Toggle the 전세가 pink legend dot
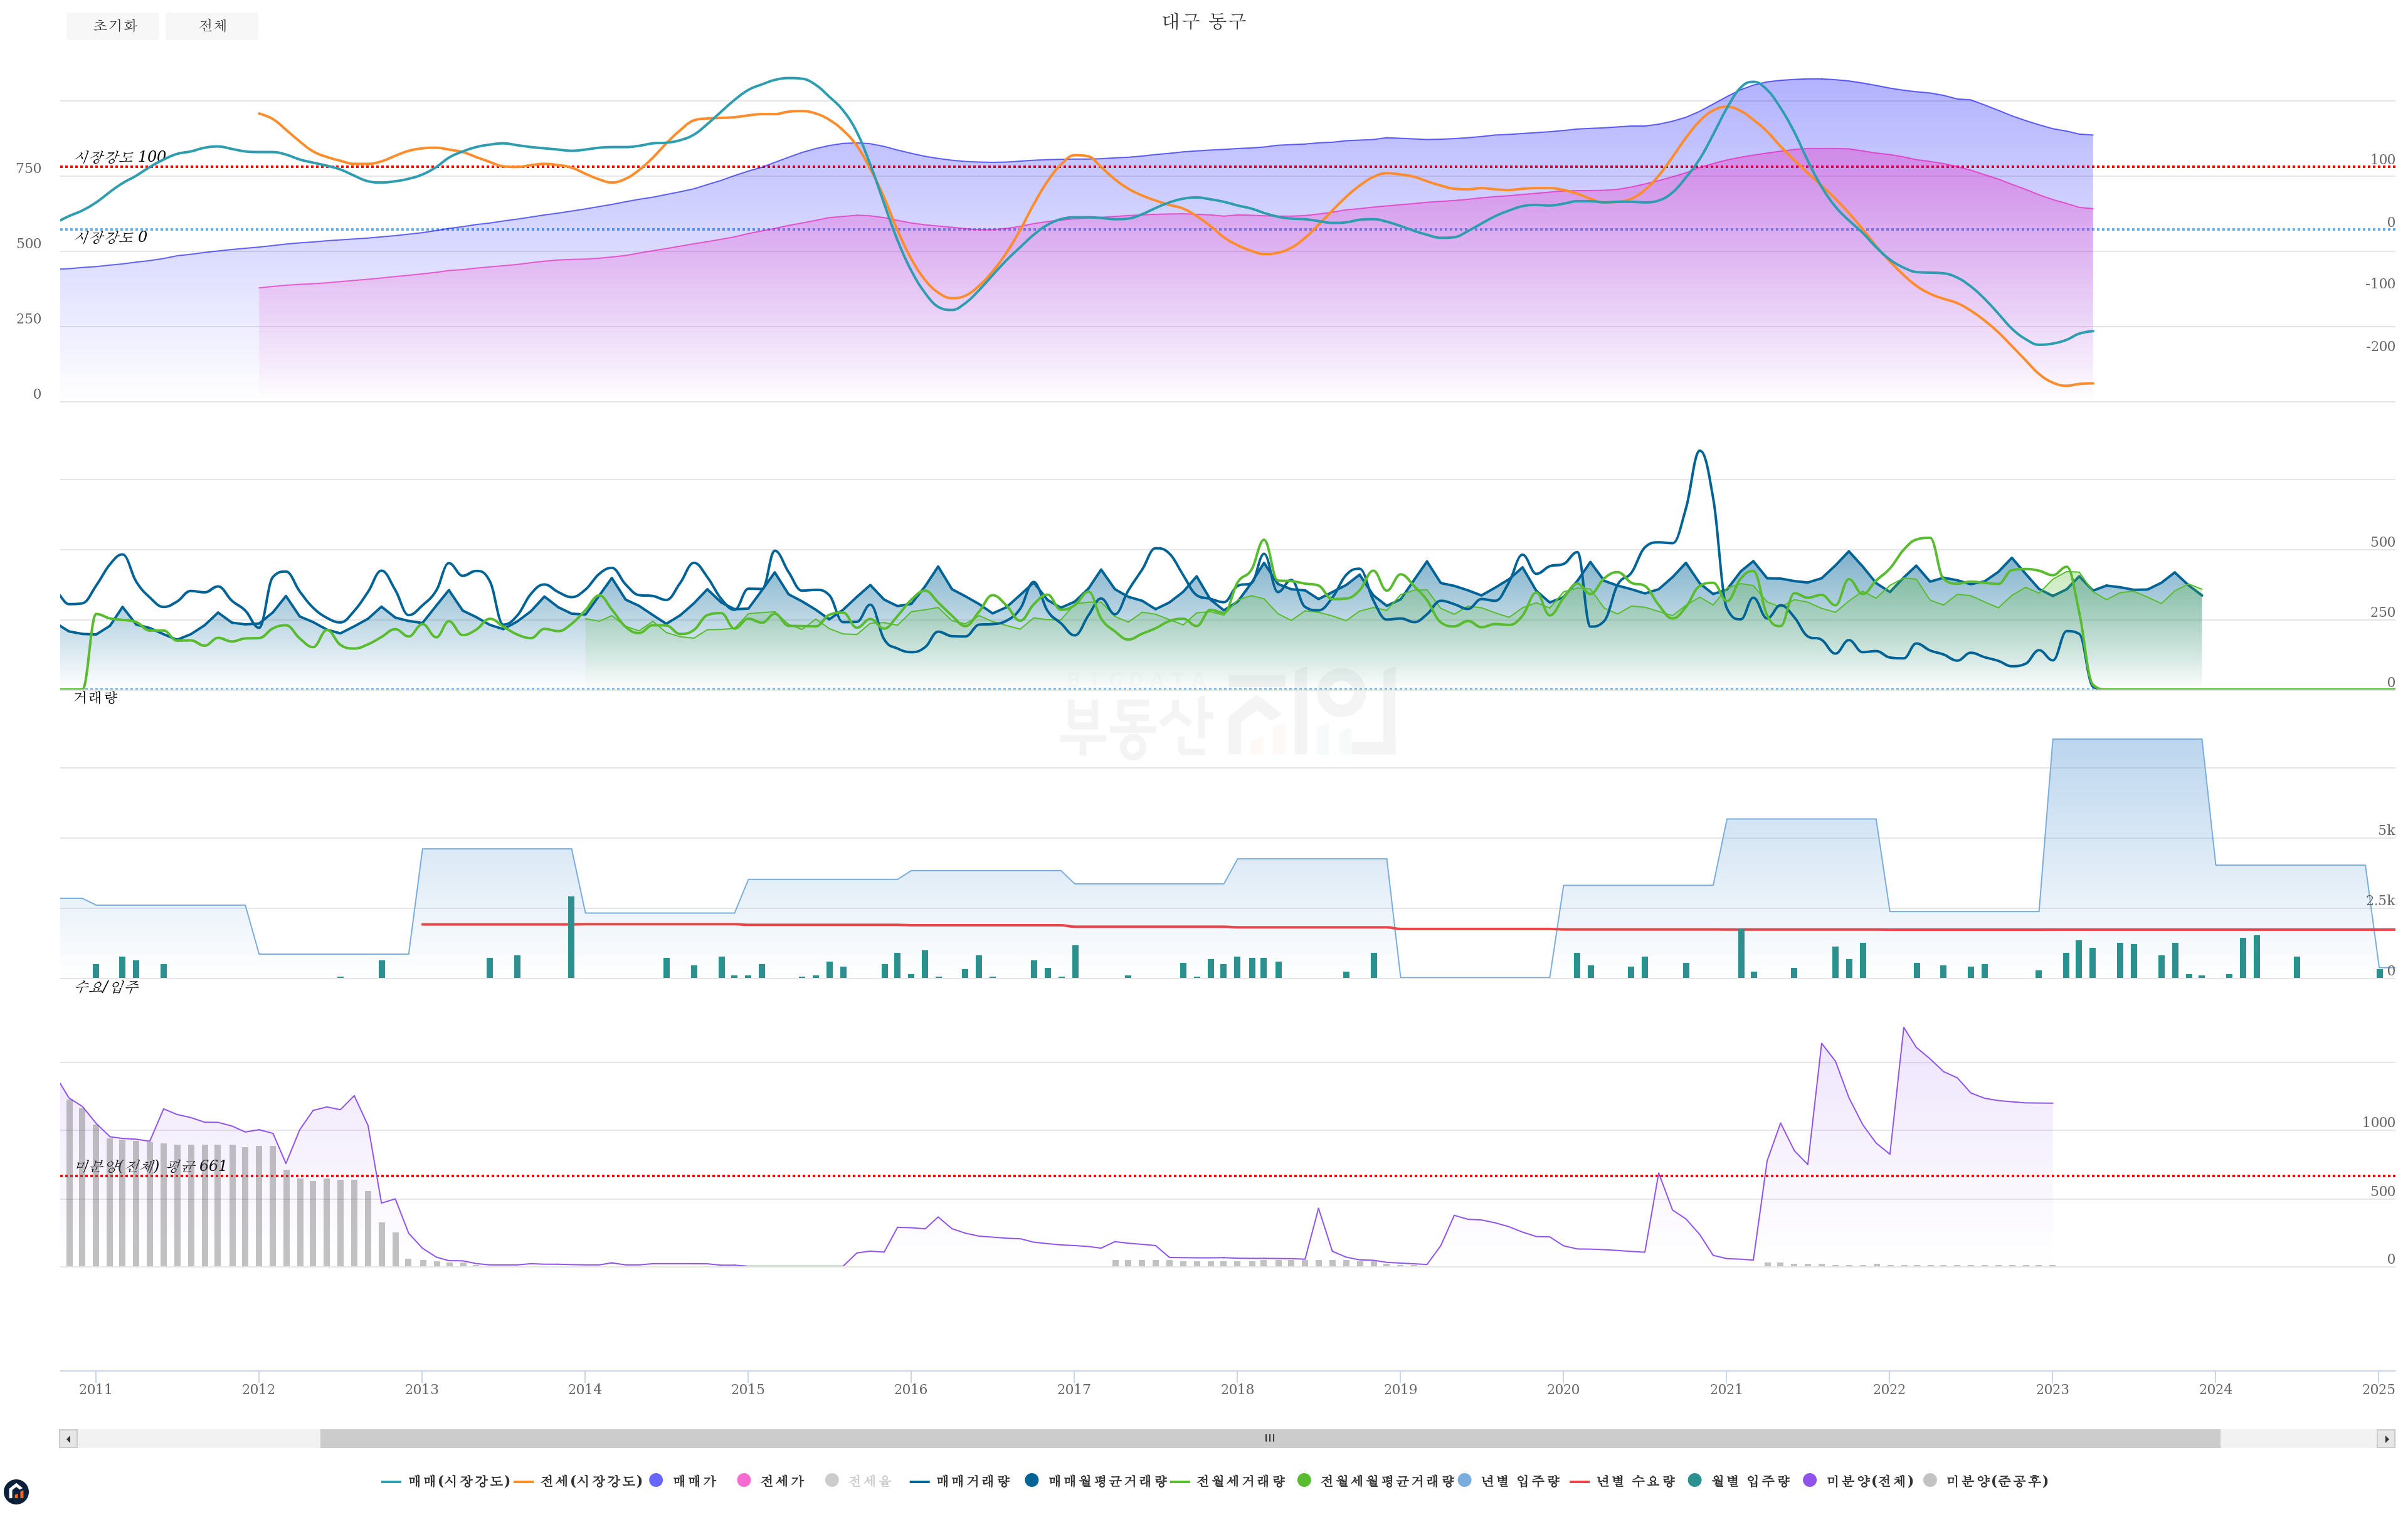Screen dimensions: 2408x1517 (x=744, y=1480)
